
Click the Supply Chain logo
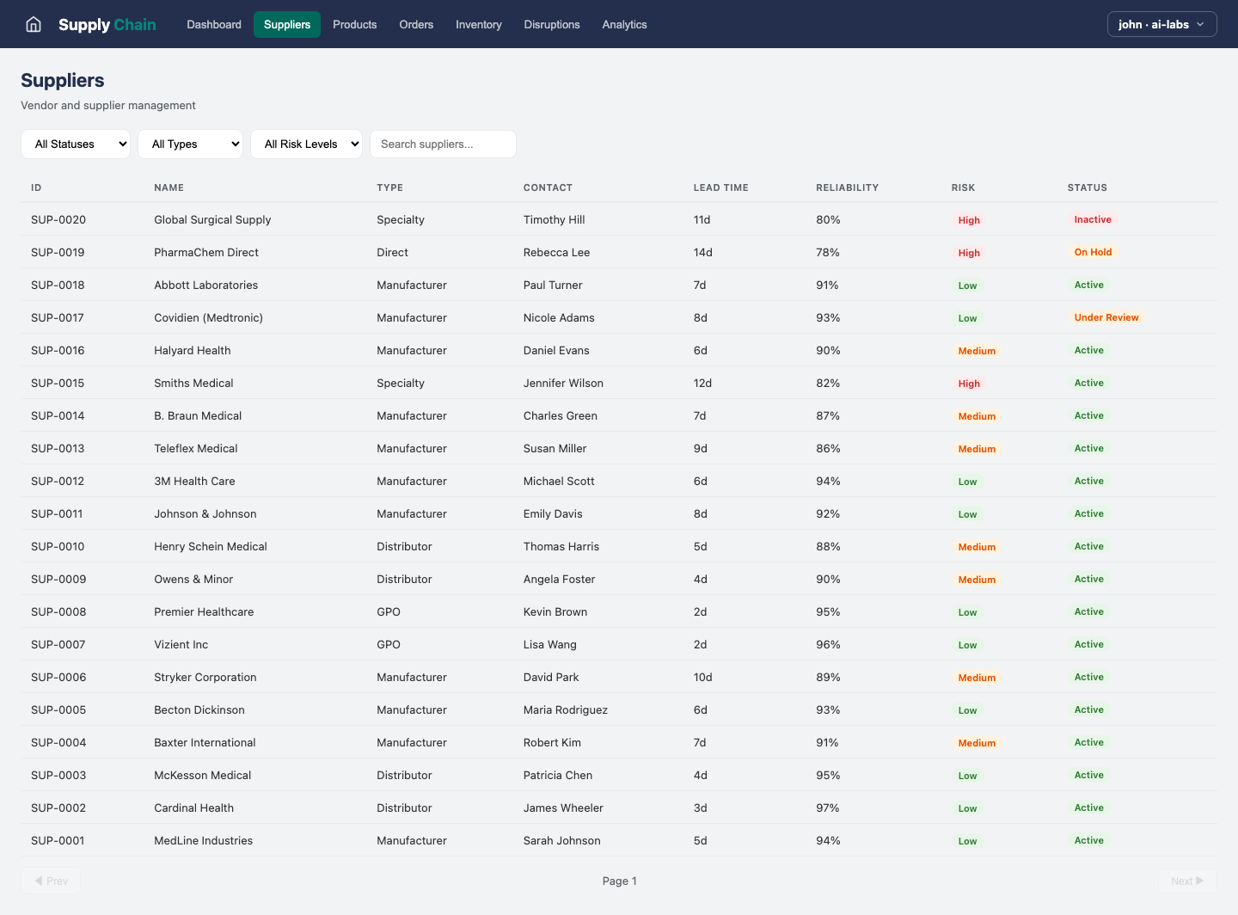click(x=107, y=24)
